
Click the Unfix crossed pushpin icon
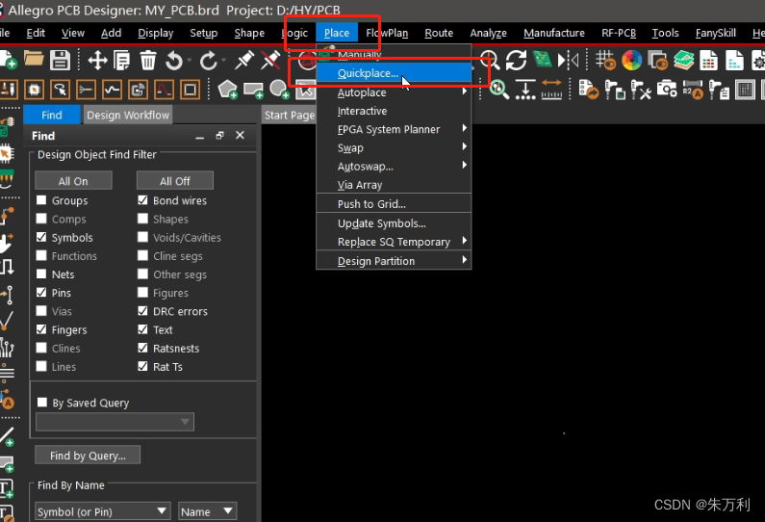[270, 61]
